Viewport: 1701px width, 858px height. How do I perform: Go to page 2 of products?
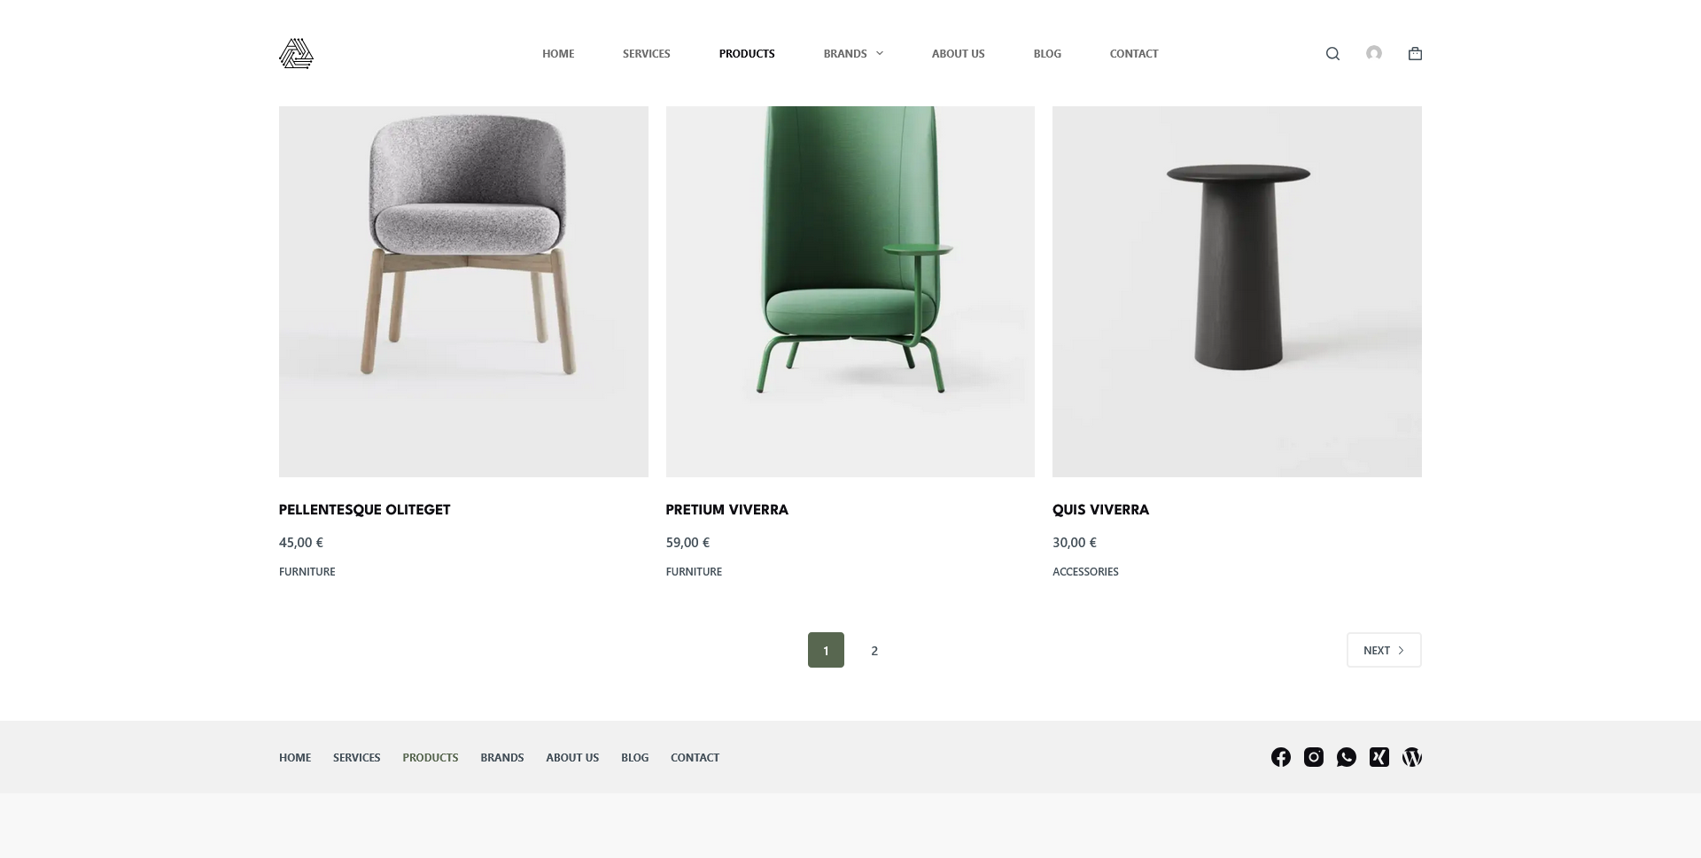tap(874, 650)
